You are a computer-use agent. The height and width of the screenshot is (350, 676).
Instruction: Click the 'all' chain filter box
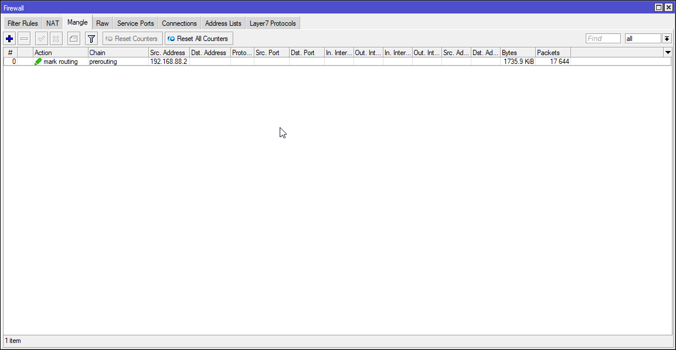tap(643, 38)
